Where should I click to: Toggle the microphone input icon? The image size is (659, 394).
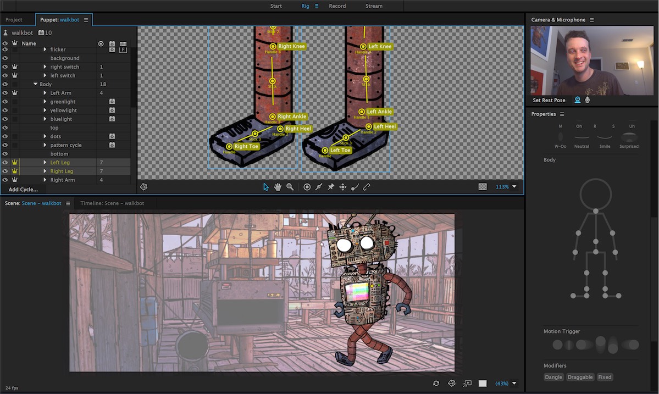coord(587,100)
